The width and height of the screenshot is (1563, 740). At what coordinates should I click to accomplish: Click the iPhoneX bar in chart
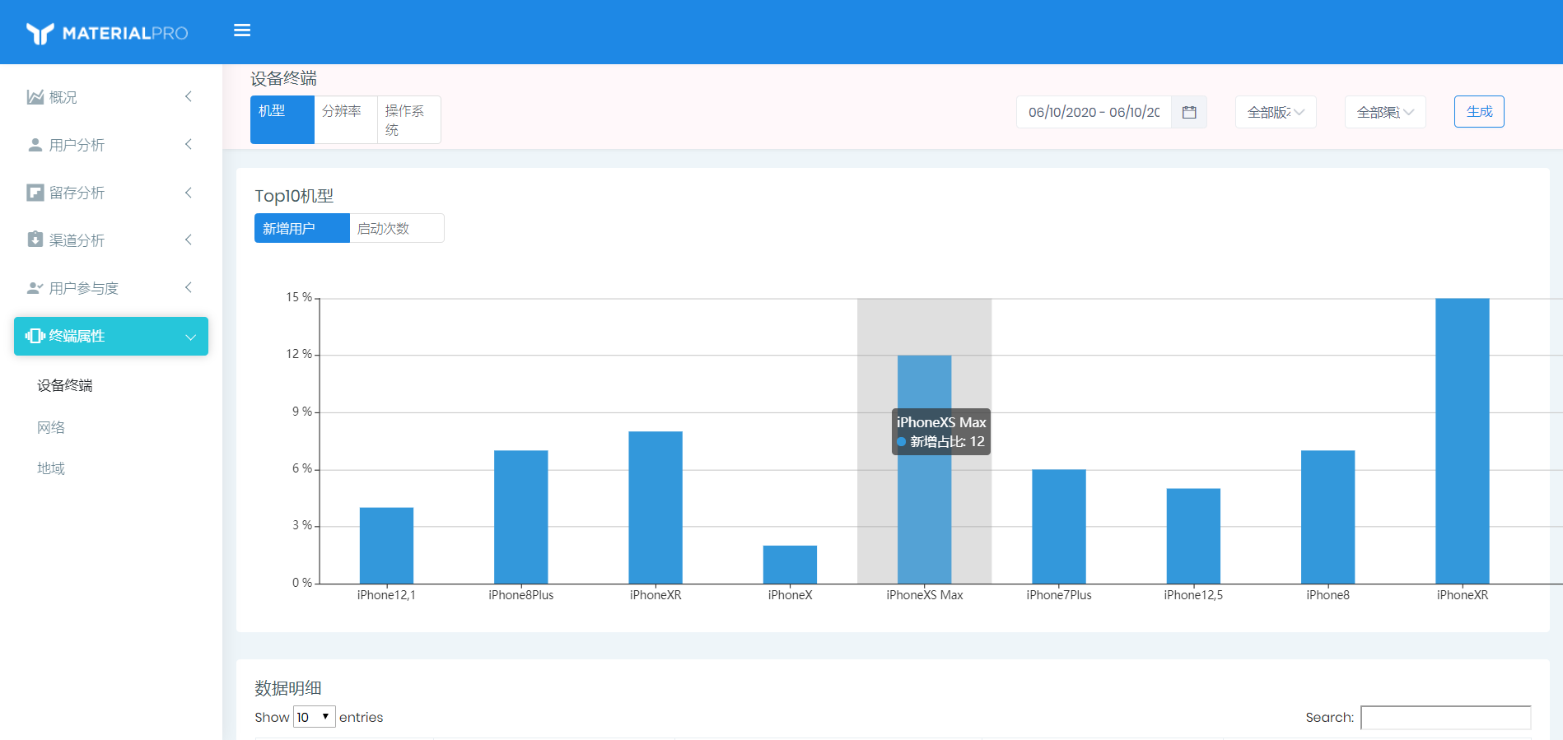coord(790,565)
